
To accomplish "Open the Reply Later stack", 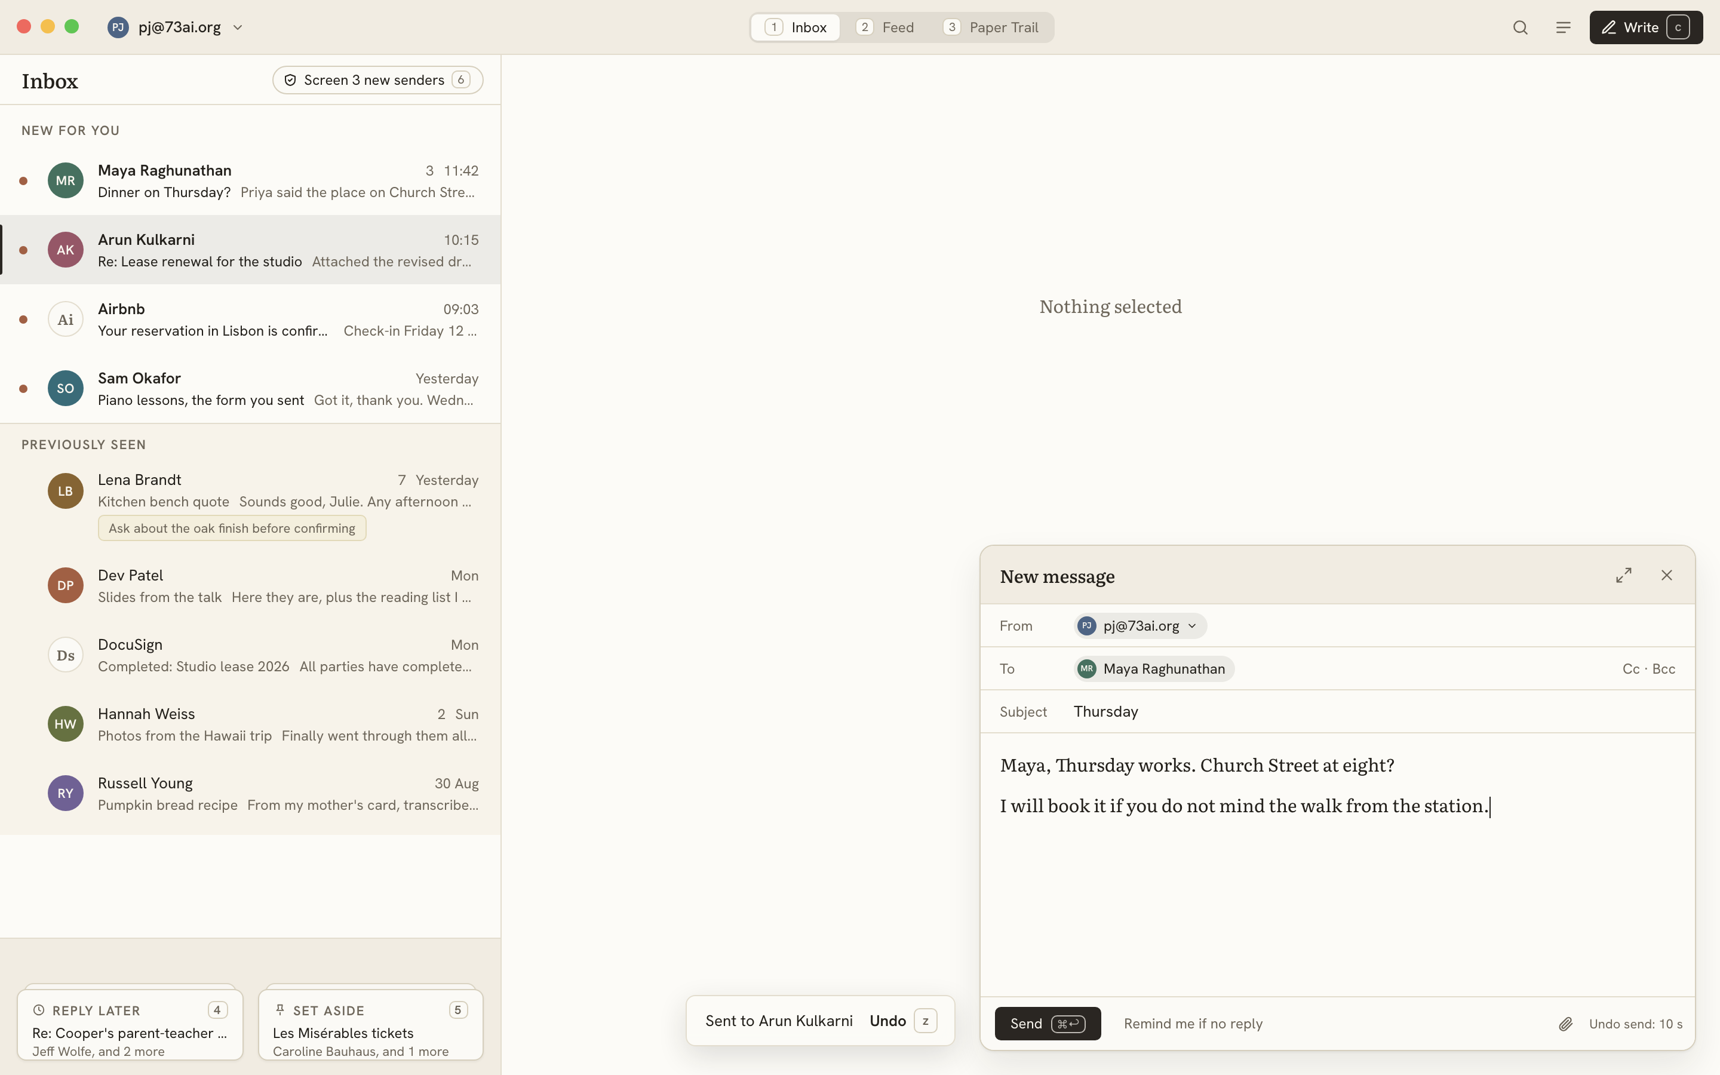I will 130,1024.
